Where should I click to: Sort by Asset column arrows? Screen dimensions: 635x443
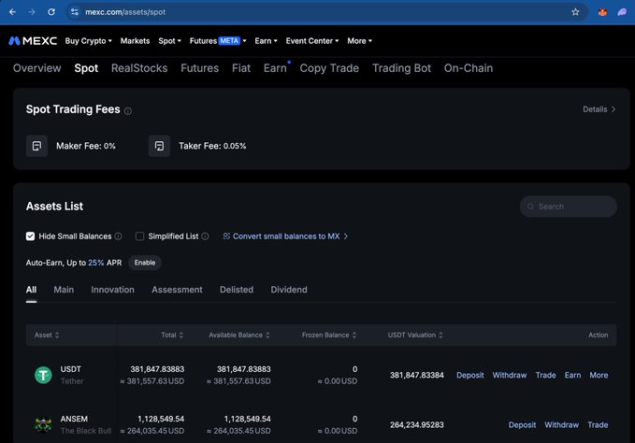pos(57,335)
